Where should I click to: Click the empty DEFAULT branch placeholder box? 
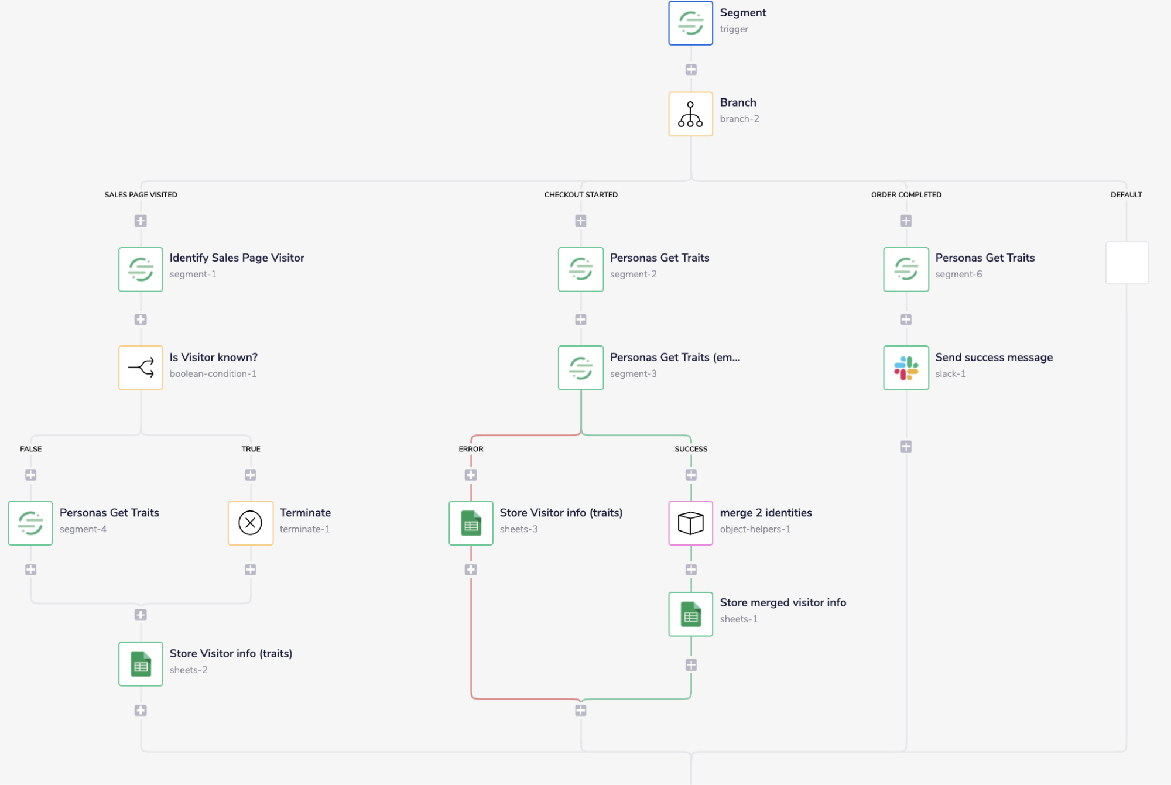1127,263
